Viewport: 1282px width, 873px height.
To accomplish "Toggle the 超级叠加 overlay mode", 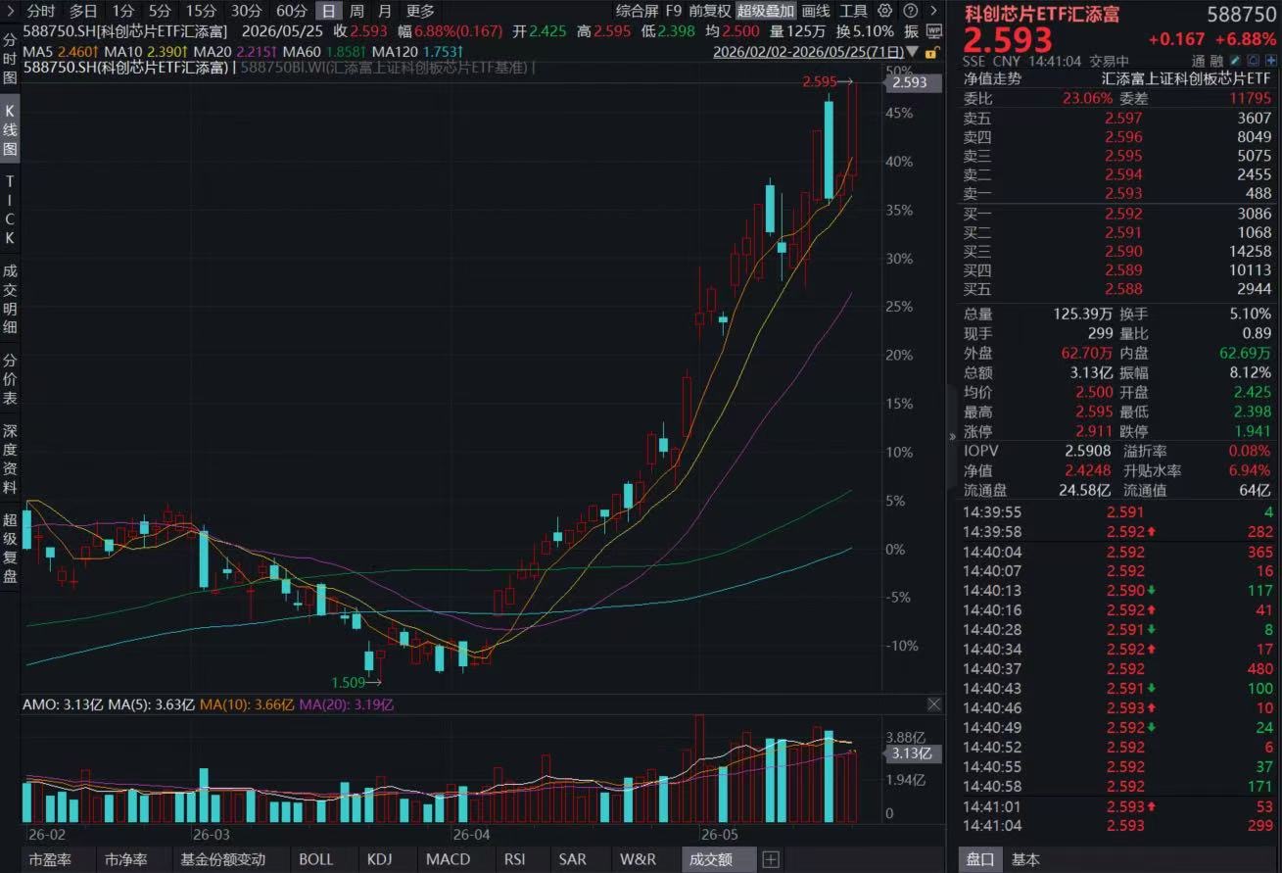I will pyautogui.click(x=766, y=11).
